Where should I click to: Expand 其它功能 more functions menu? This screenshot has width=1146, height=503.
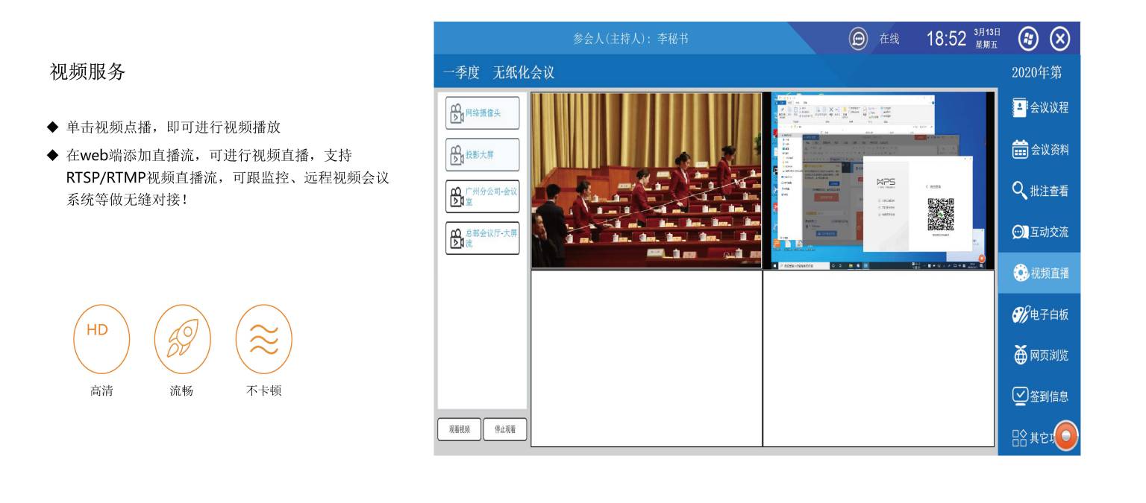(x=1030, y=437)
